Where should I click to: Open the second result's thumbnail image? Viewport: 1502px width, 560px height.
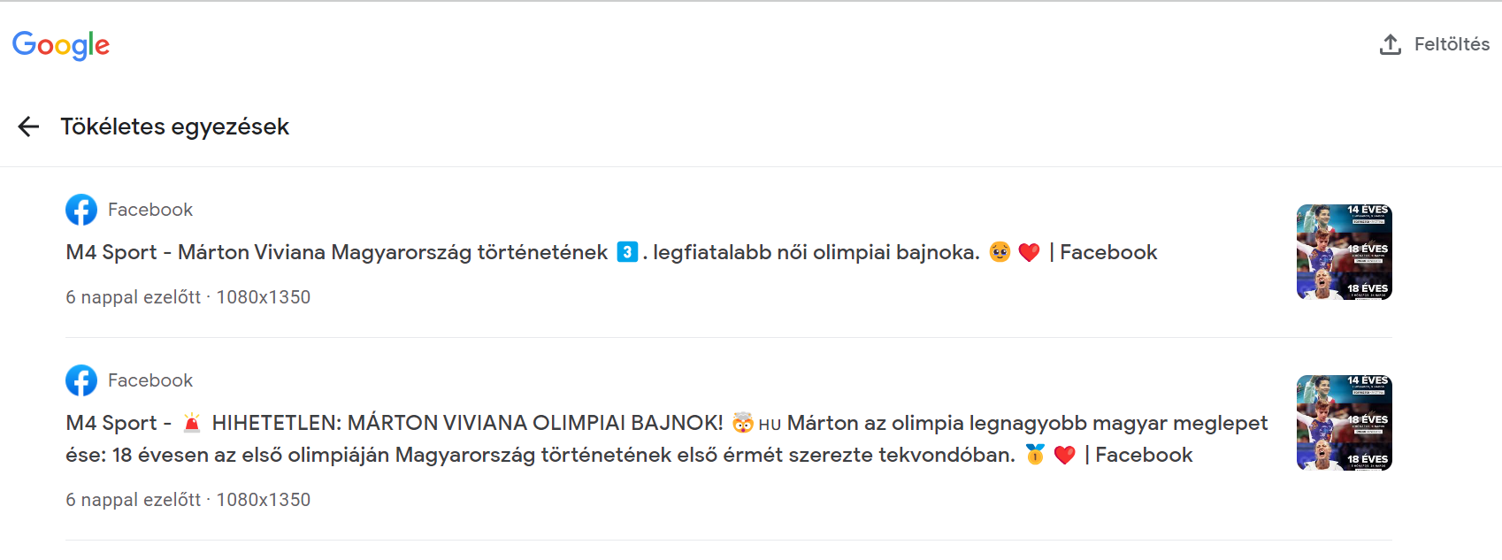tap(1345, 423)
